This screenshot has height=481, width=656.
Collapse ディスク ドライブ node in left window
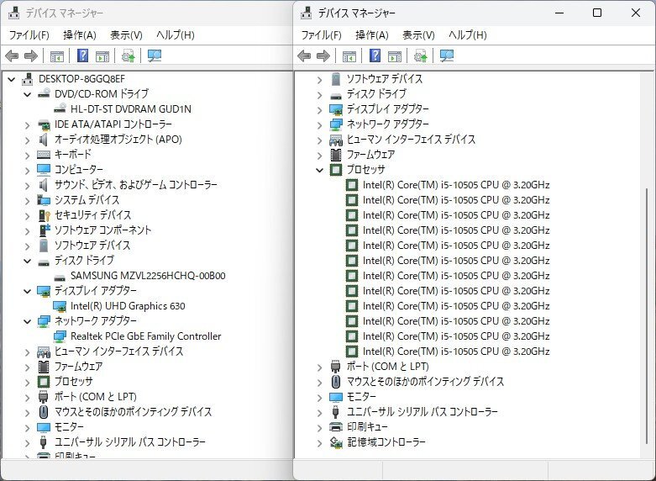[x=28, y=261]
